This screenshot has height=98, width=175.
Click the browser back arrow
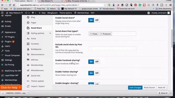pos(2,5)
